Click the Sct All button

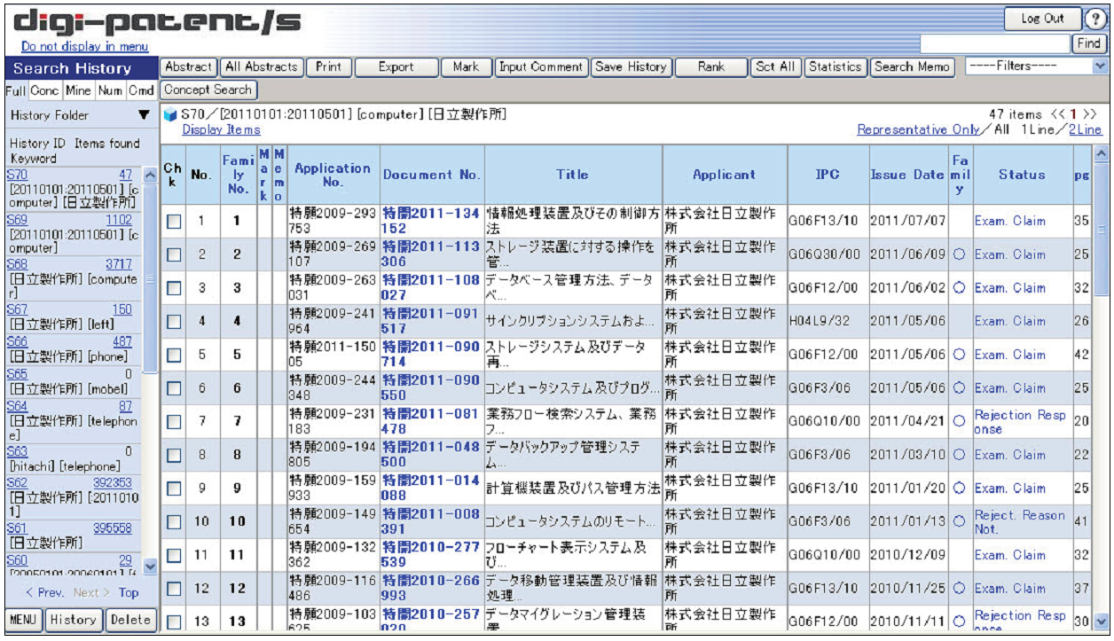(x=775, y=66)
